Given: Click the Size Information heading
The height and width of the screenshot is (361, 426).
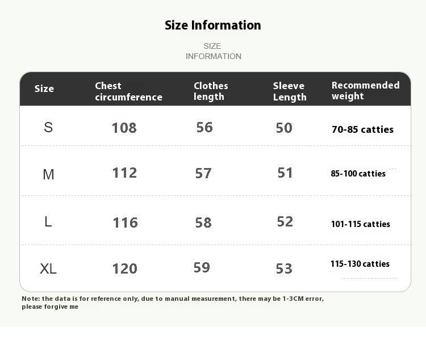Looking at the screenshot, I should [213, 26].
